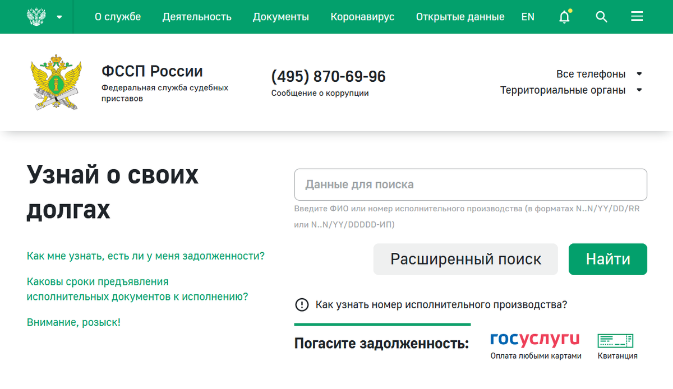Viewport: 673px width, 389px height.
Task: Click the Оплата любыми картами caption
Action: click(x=536, y=356)
